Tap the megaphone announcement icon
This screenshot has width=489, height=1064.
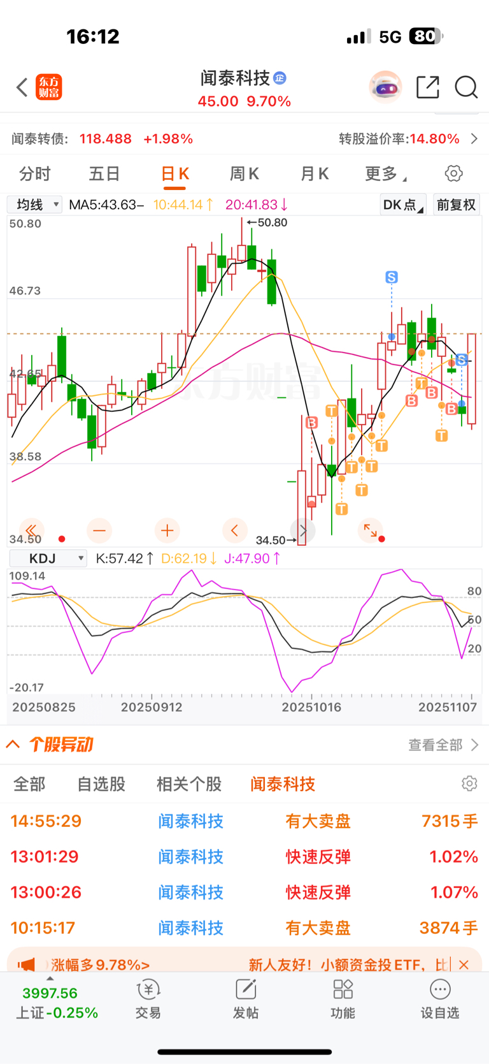(27, 965)
